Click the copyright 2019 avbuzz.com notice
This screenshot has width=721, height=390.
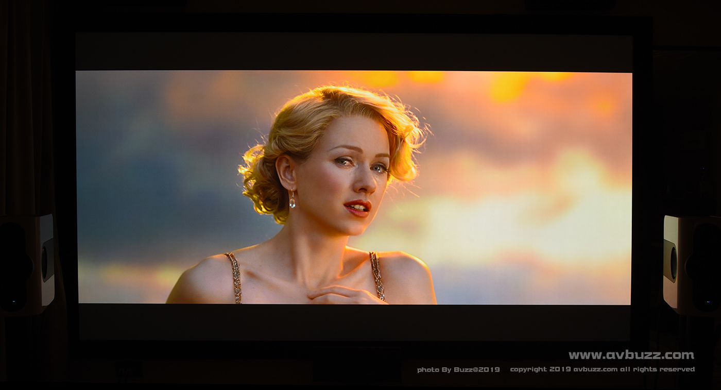(602, 369)
